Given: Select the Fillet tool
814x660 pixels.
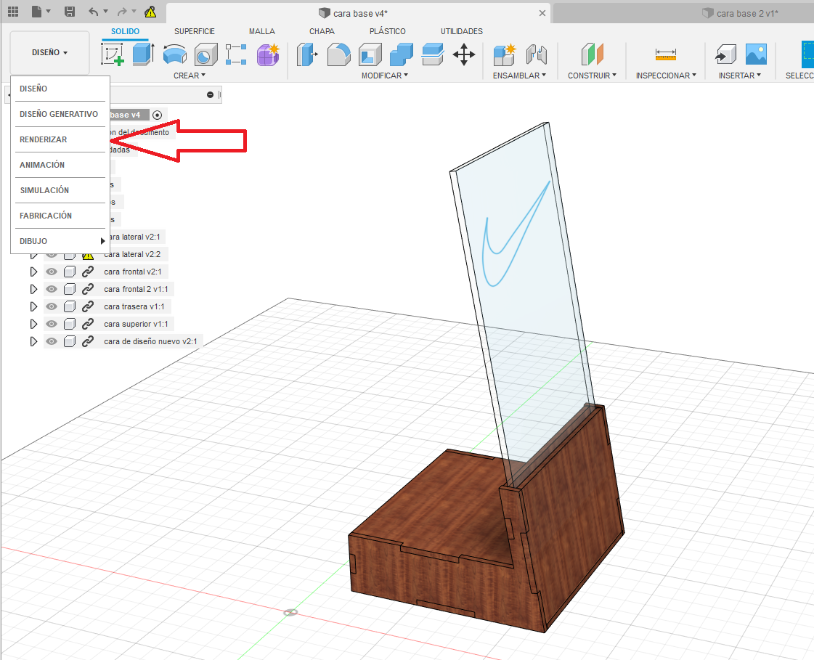Looking at the screenshot, I should click(x=338, y=54).
